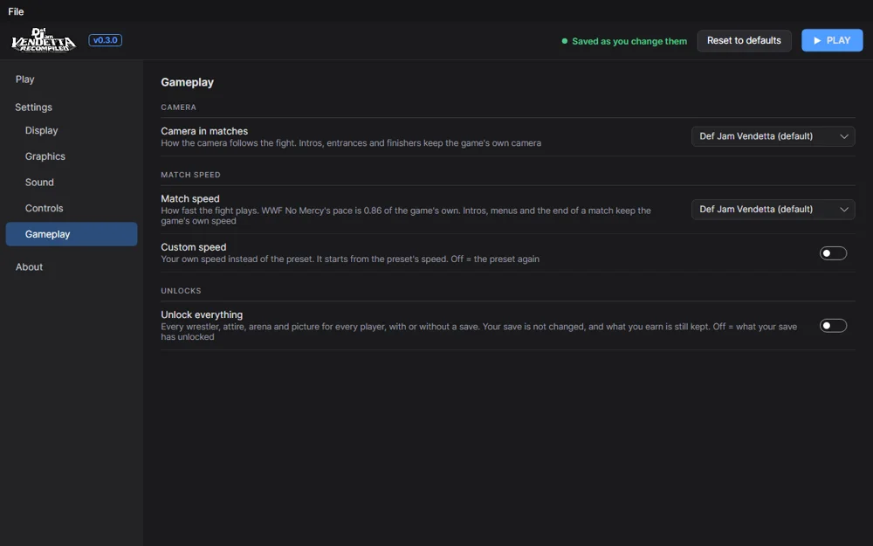Click the Gameplay page heading

(x=187, y=82)
